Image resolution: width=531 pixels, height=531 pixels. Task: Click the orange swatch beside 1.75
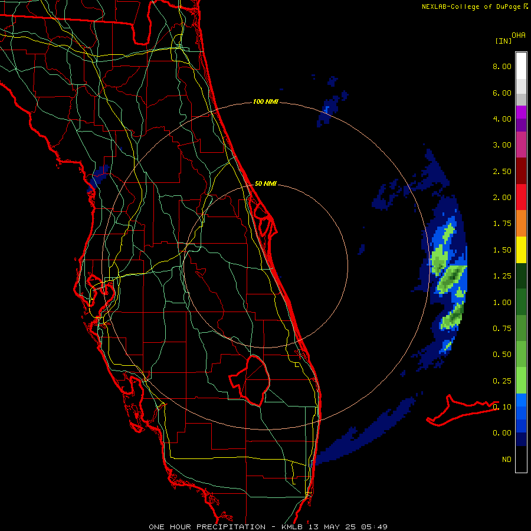pos(521,223)
